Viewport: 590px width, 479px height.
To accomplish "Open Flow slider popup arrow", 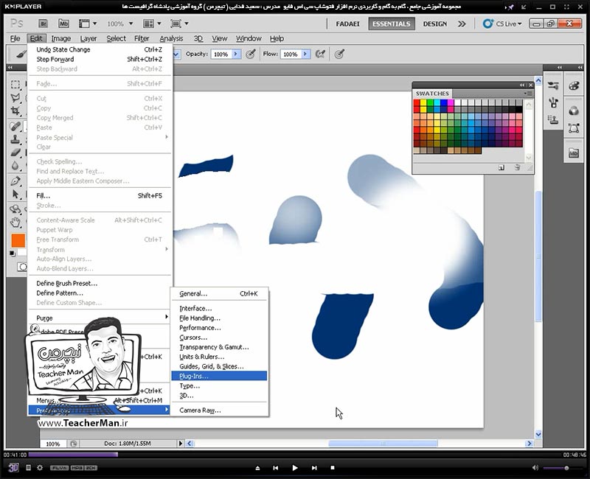I will pos(305,54).
